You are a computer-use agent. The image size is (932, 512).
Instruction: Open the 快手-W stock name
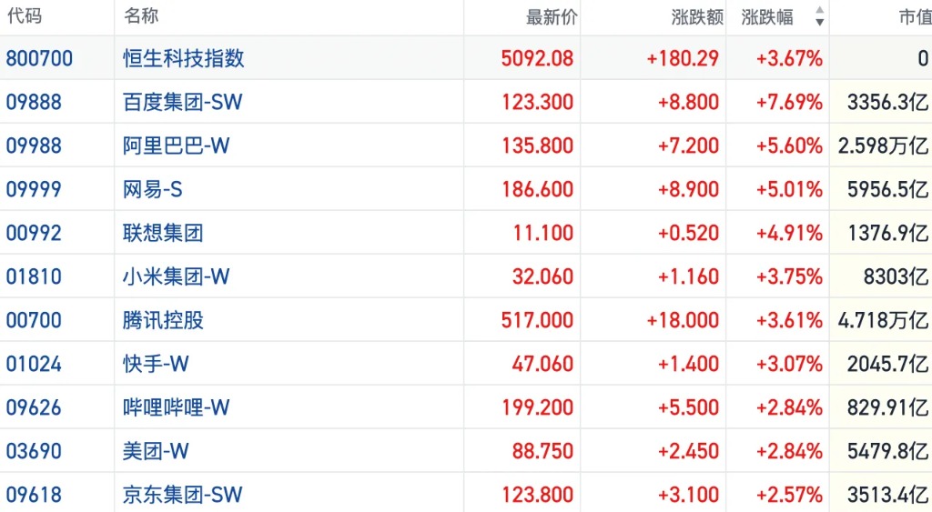[156, 364]
